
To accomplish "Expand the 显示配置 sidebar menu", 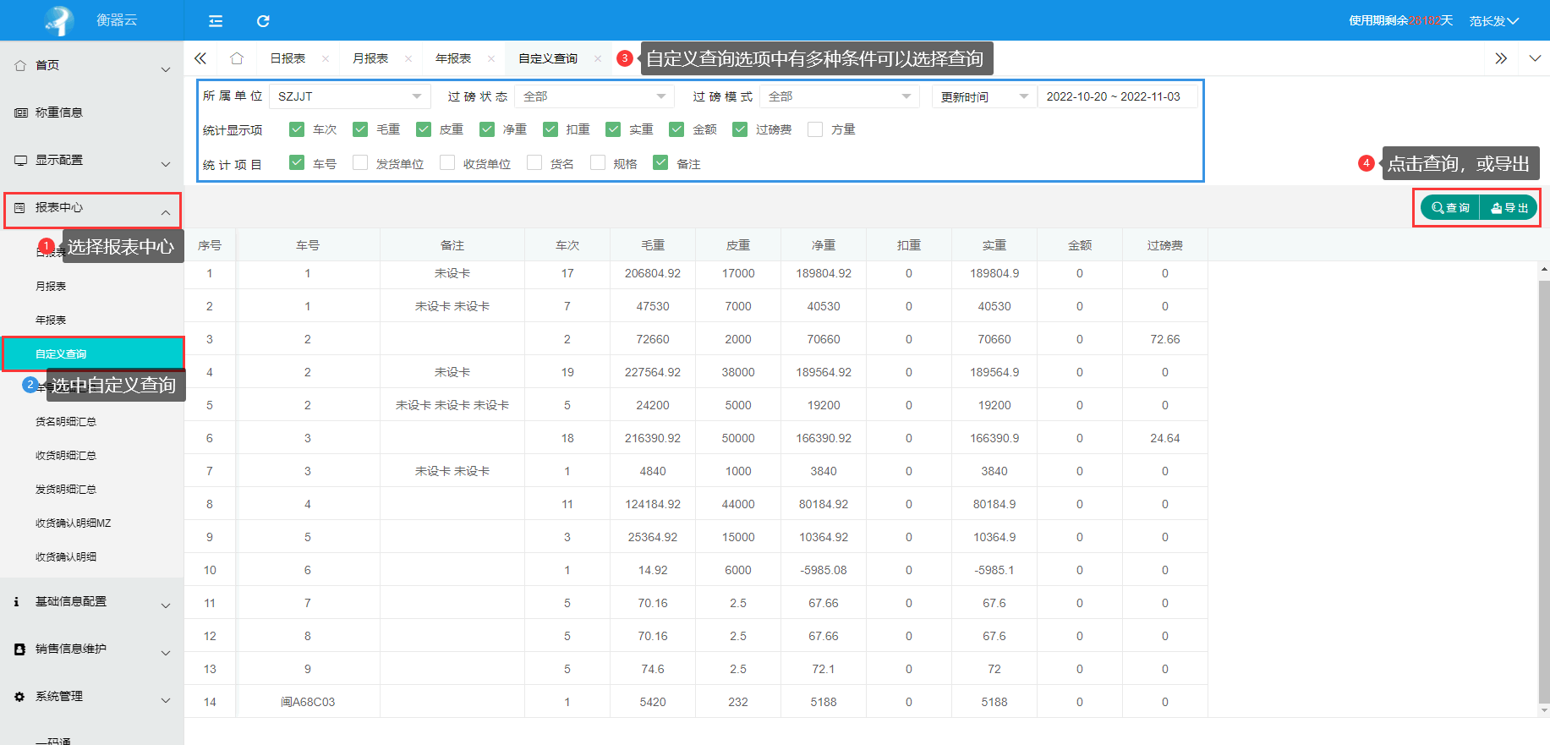I will click(x=166, y=164).
